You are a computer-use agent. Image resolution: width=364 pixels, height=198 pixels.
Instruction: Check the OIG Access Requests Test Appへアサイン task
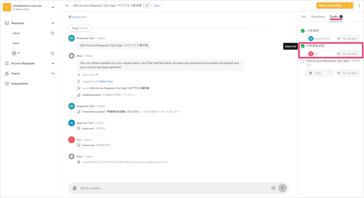(302, 61)
